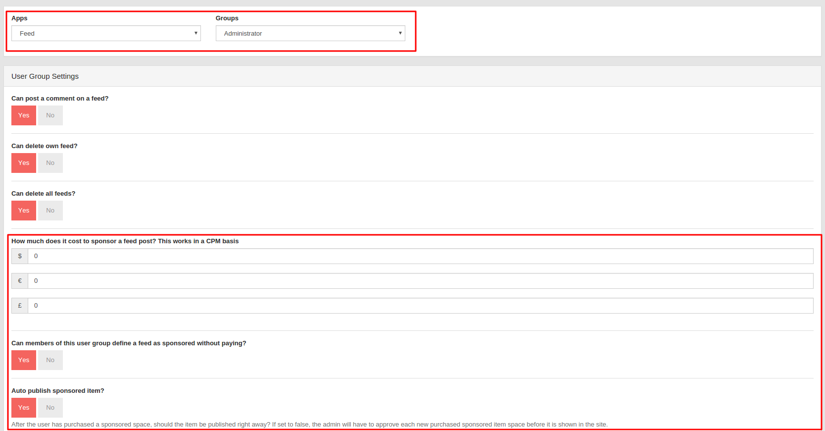Viewport: 825px width, 431px height.
Task: Click the 'Auto publish sponsored item?' label
Action: pos(58,391)
